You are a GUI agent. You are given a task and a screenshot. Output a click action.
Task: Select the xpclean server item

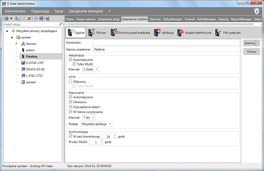click(x=31, y=82)
